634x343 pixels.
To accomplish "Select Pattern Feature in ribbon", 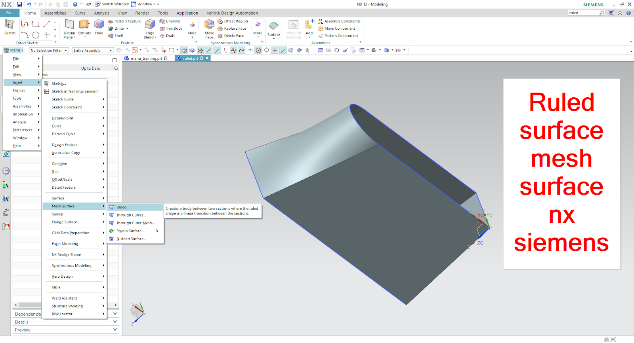I will point(124,21).
